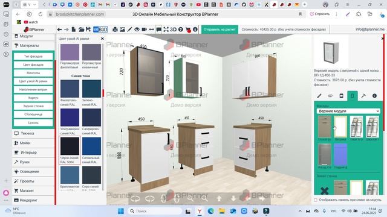Open help with the question mark icon
Image resolution: width=387 pixels, height=217 pixels.
181,30
